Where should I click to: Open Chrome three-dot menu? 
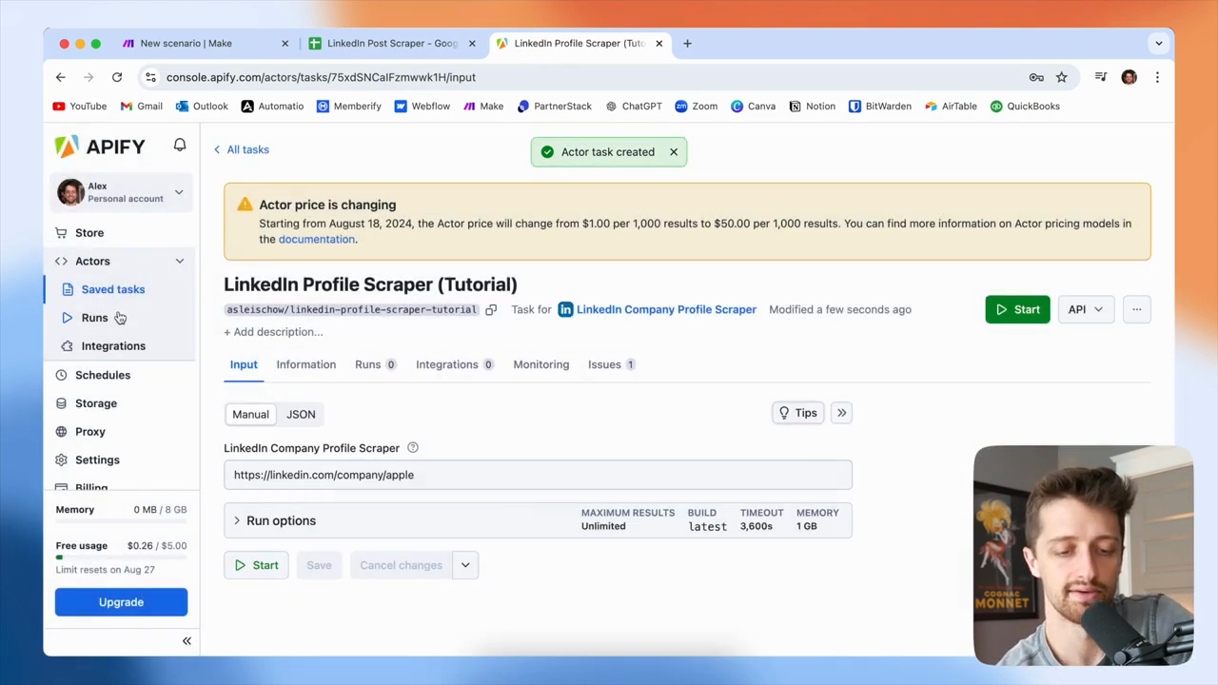click(1157, 77)
